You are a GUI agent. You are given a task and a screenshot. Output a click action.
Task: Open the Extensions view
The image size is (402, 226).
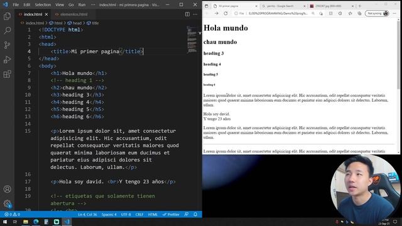pyautogui.click(x=7, y=74)
